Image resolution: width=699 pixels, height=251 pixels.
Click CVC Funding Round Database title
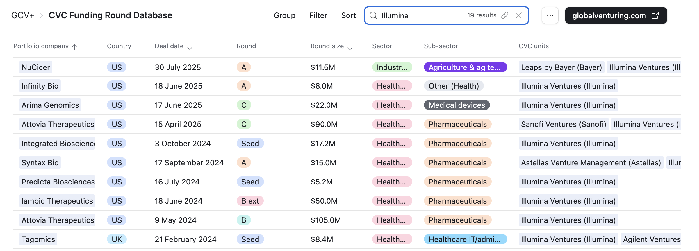pyautogui.click(x=110, y=15)
